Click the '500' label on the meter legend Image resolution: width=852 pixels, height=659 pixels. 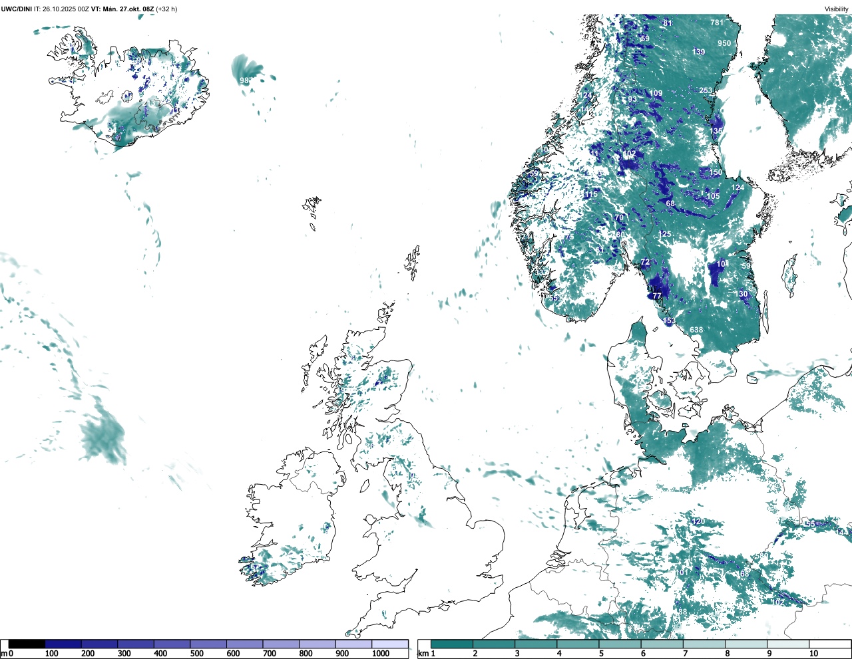[x=196, y=654]
